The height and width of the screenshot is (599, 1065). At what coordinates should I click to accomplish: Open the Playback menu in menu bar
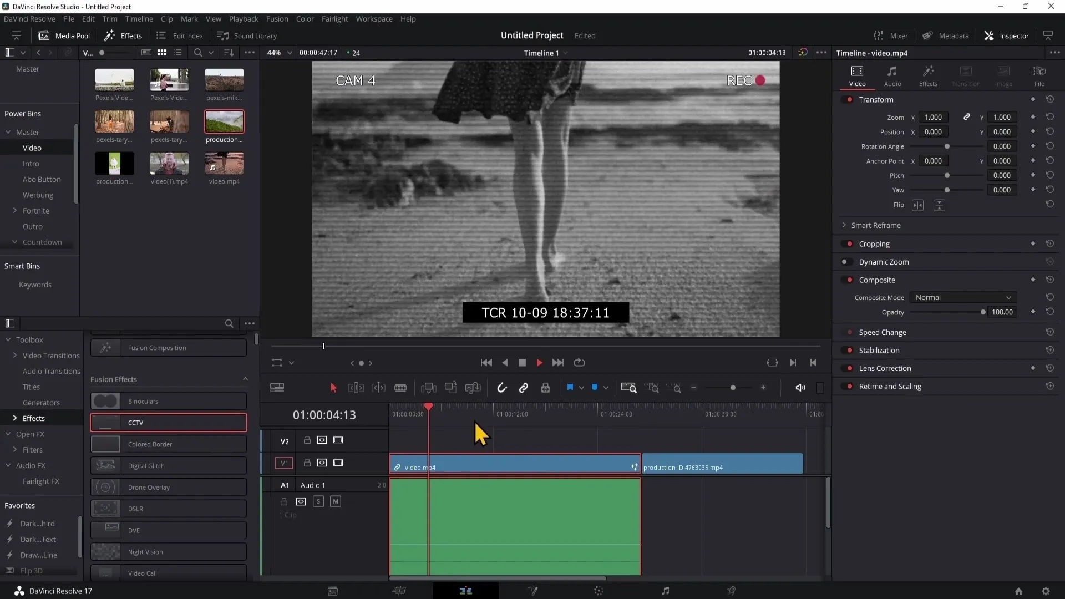pos(244,19)
